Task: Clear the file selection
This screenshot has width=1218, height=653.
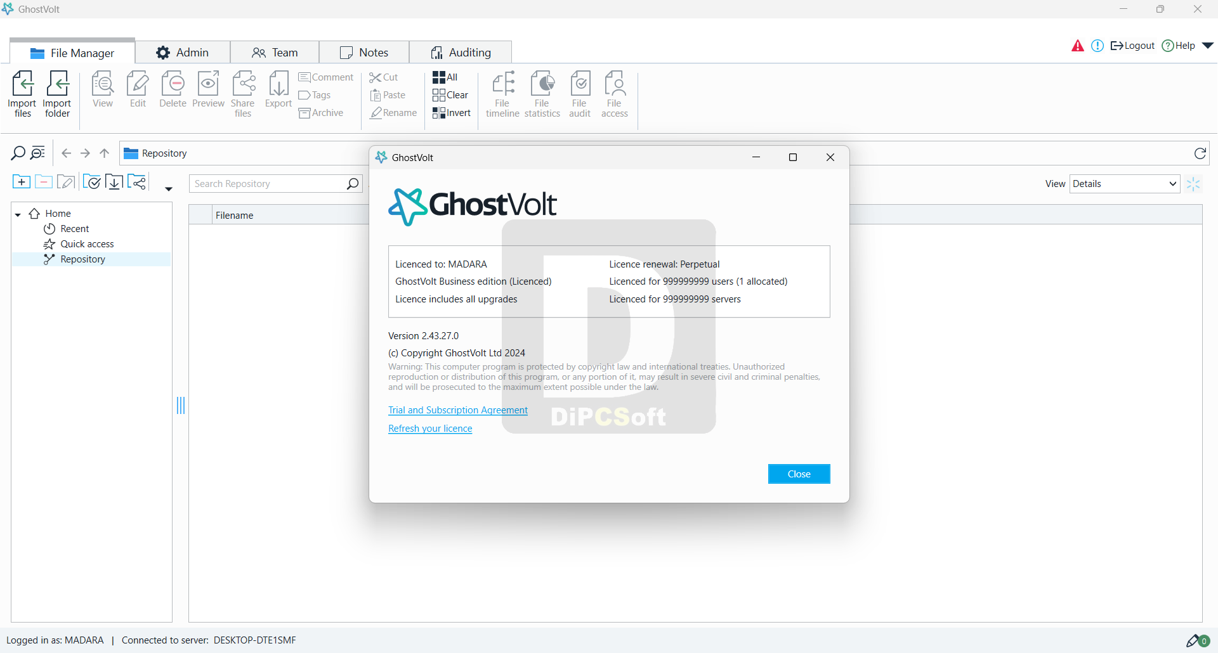Action: pos(450,95)
